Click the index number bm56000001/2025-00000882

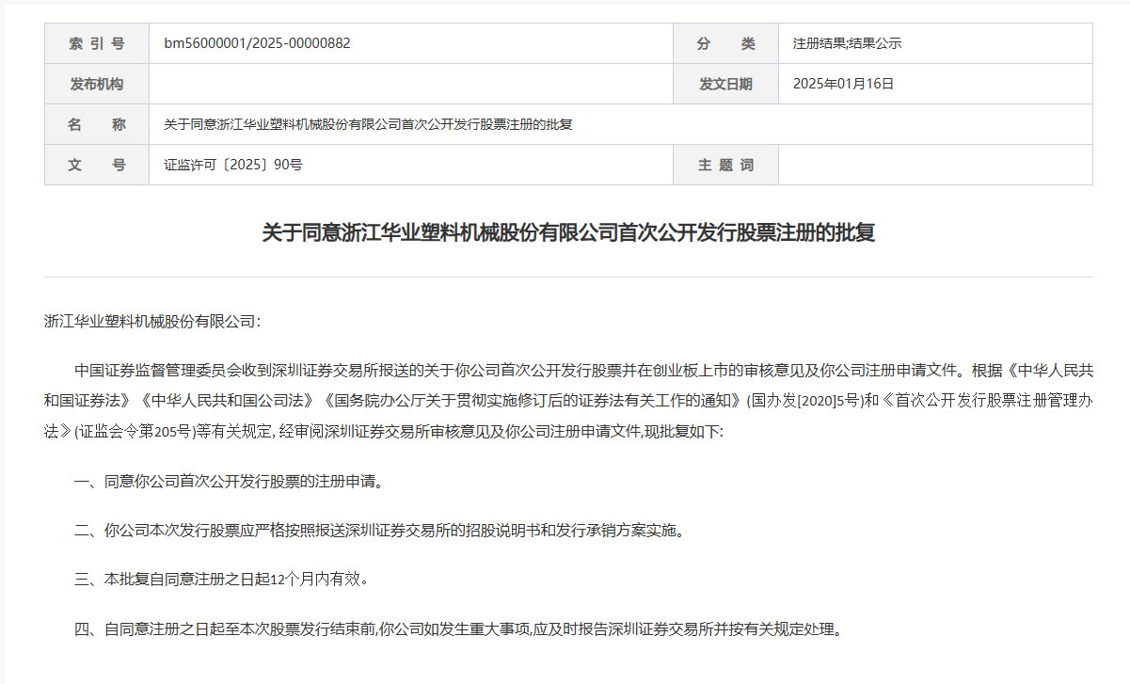(x=257, y=43)
